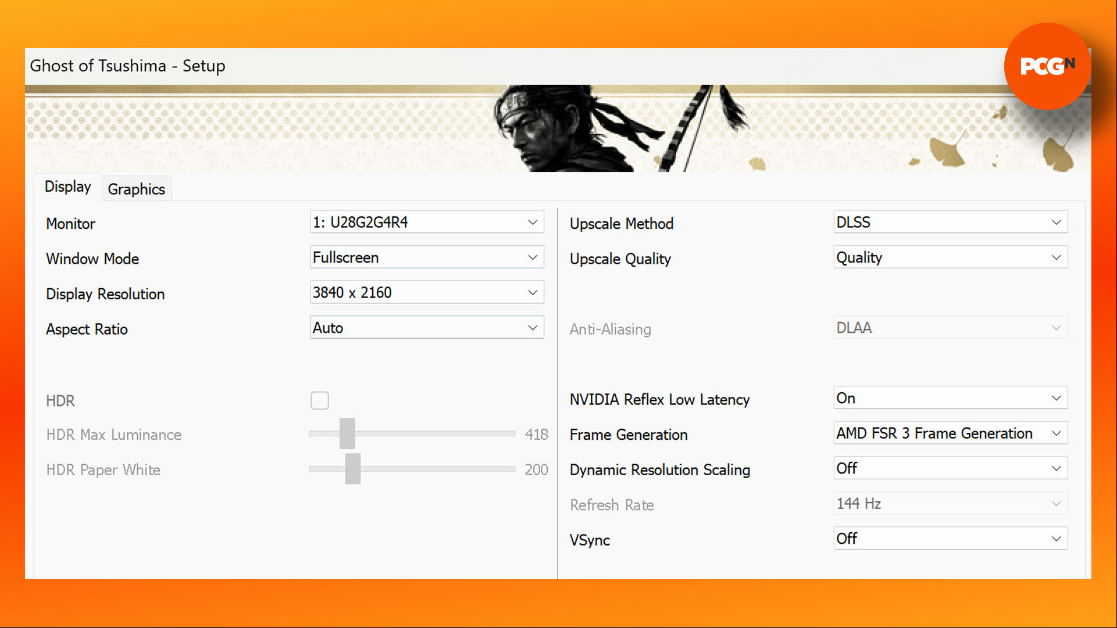Click the HDR Paper White slider handle

click(353, 469)
